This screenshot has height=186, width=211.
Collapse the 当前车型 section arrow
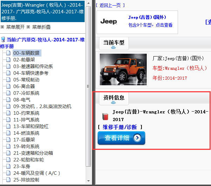pos(113,47)
